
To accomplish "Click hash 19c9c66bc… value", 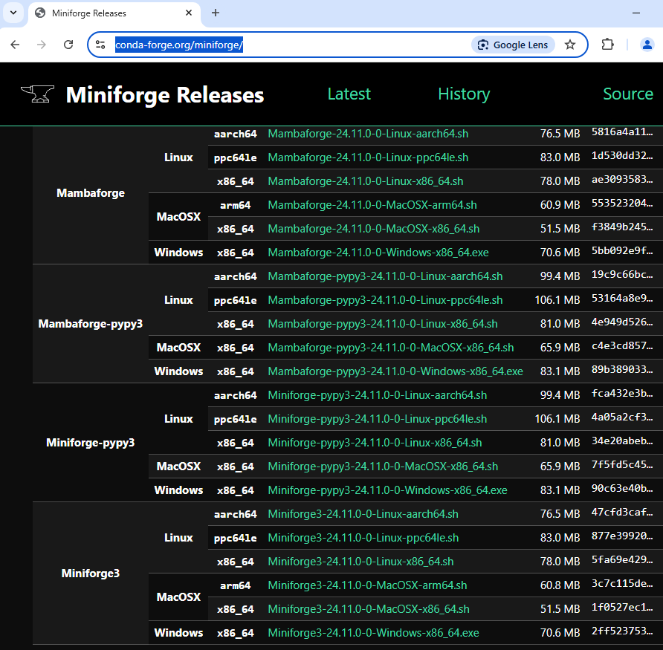I will pos(622,274).
